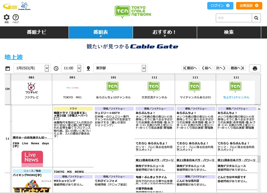
Task: Click the search input field
Action: (x=234, y=18)
